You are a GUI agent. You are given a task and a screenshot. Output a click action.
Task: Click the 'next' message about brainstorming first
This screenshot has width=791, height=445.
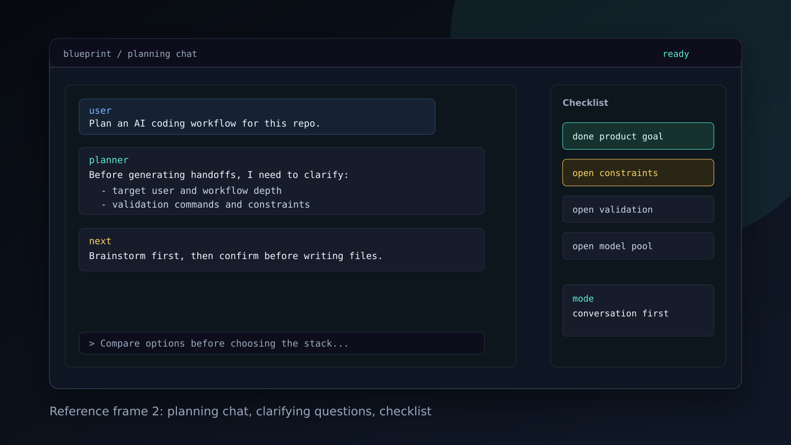[x=282, y=250]
